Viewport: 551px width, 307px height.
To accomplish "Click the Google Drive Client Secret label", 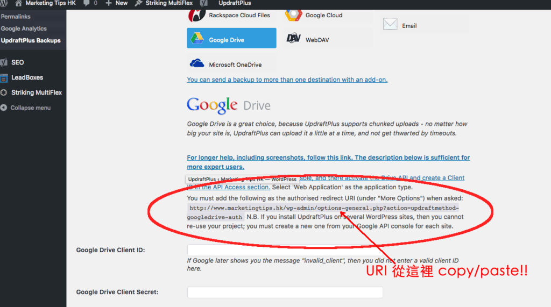I will 117,292.
